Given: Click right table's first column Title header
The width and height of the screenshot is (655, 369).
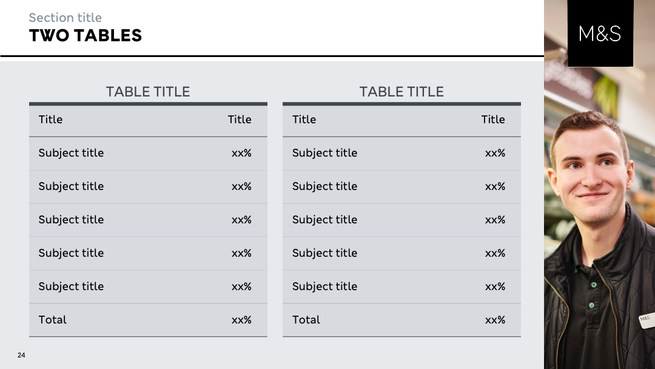Looking at the screenshot, I should pos(304,120).
